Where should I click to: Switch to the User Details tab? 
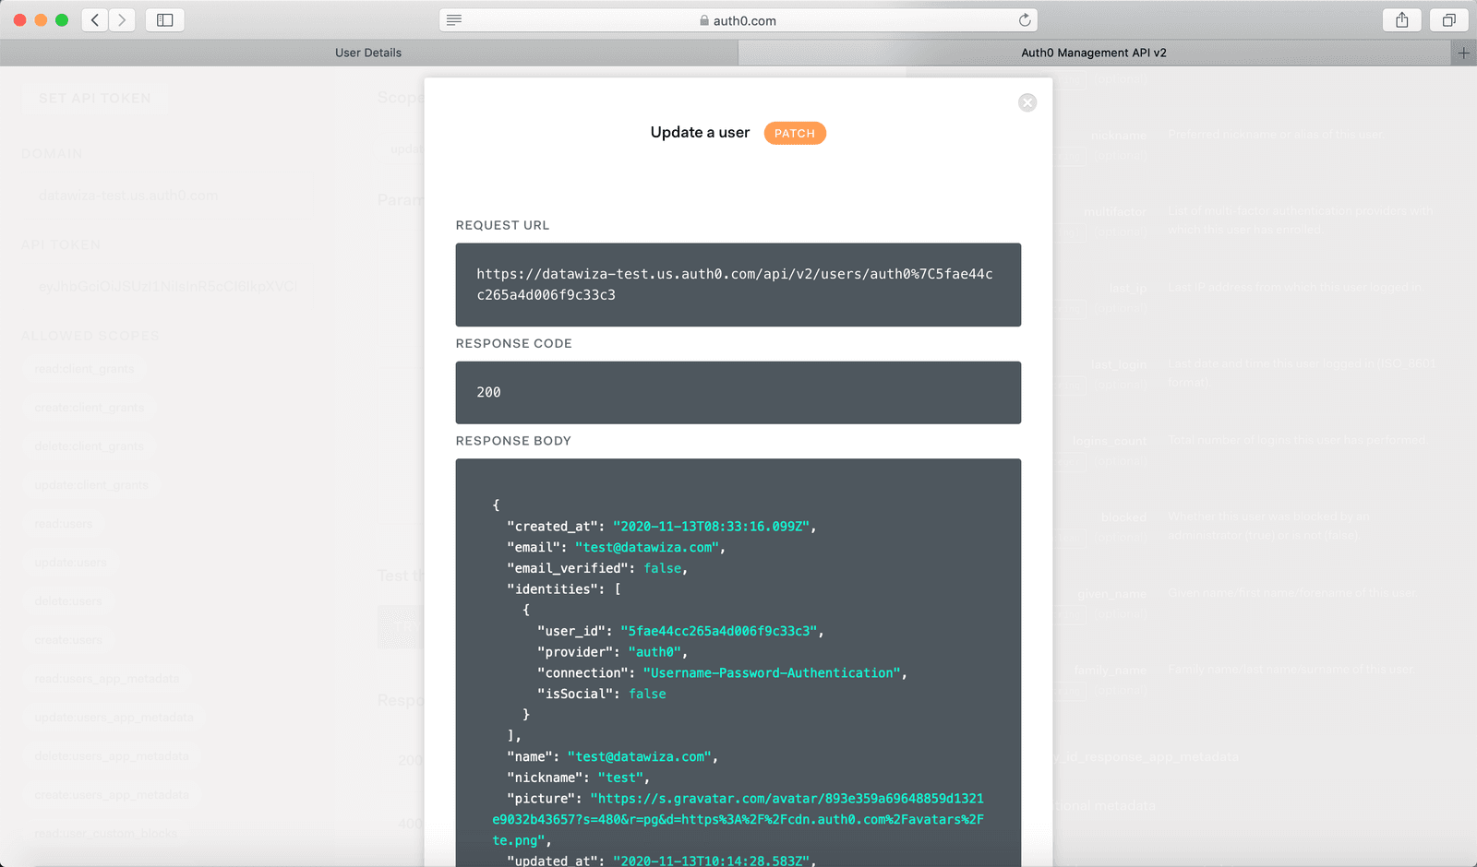click(x=368, y=53)
